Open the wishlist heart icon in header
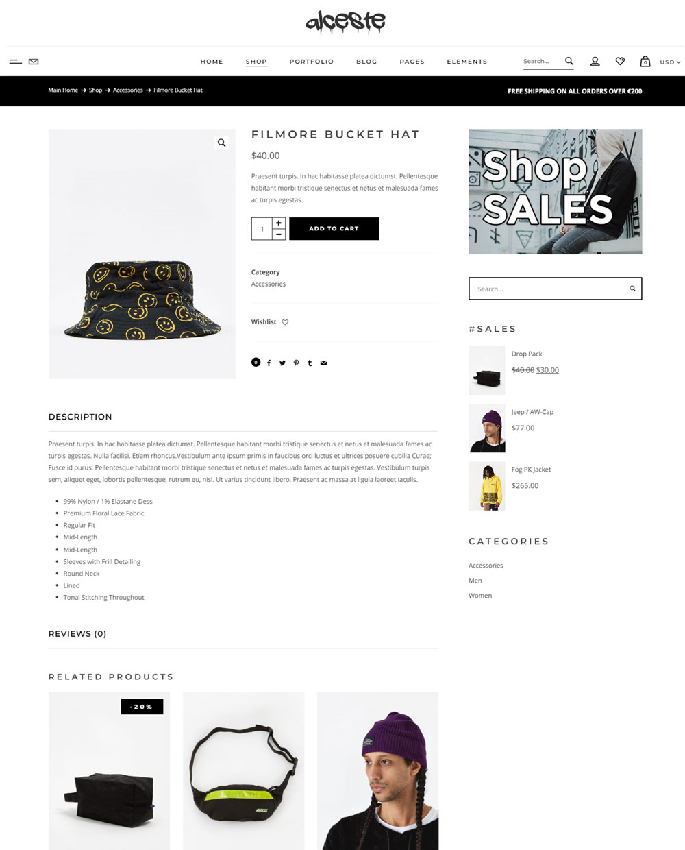This screenshot has height=850, width=685. pyautogui.click(x=620, y=61)
